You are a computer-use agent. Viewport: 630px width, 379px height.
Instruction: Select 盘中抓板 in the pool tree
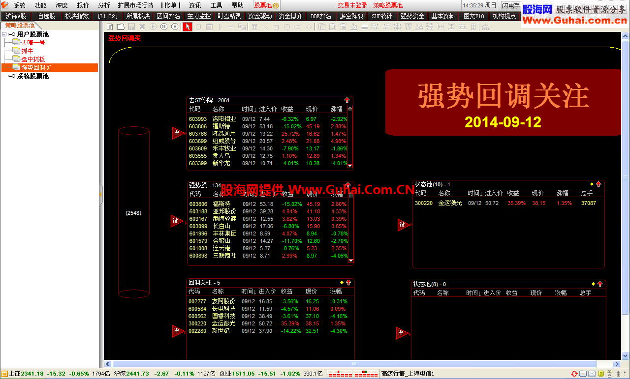click(x=33, y=59)
